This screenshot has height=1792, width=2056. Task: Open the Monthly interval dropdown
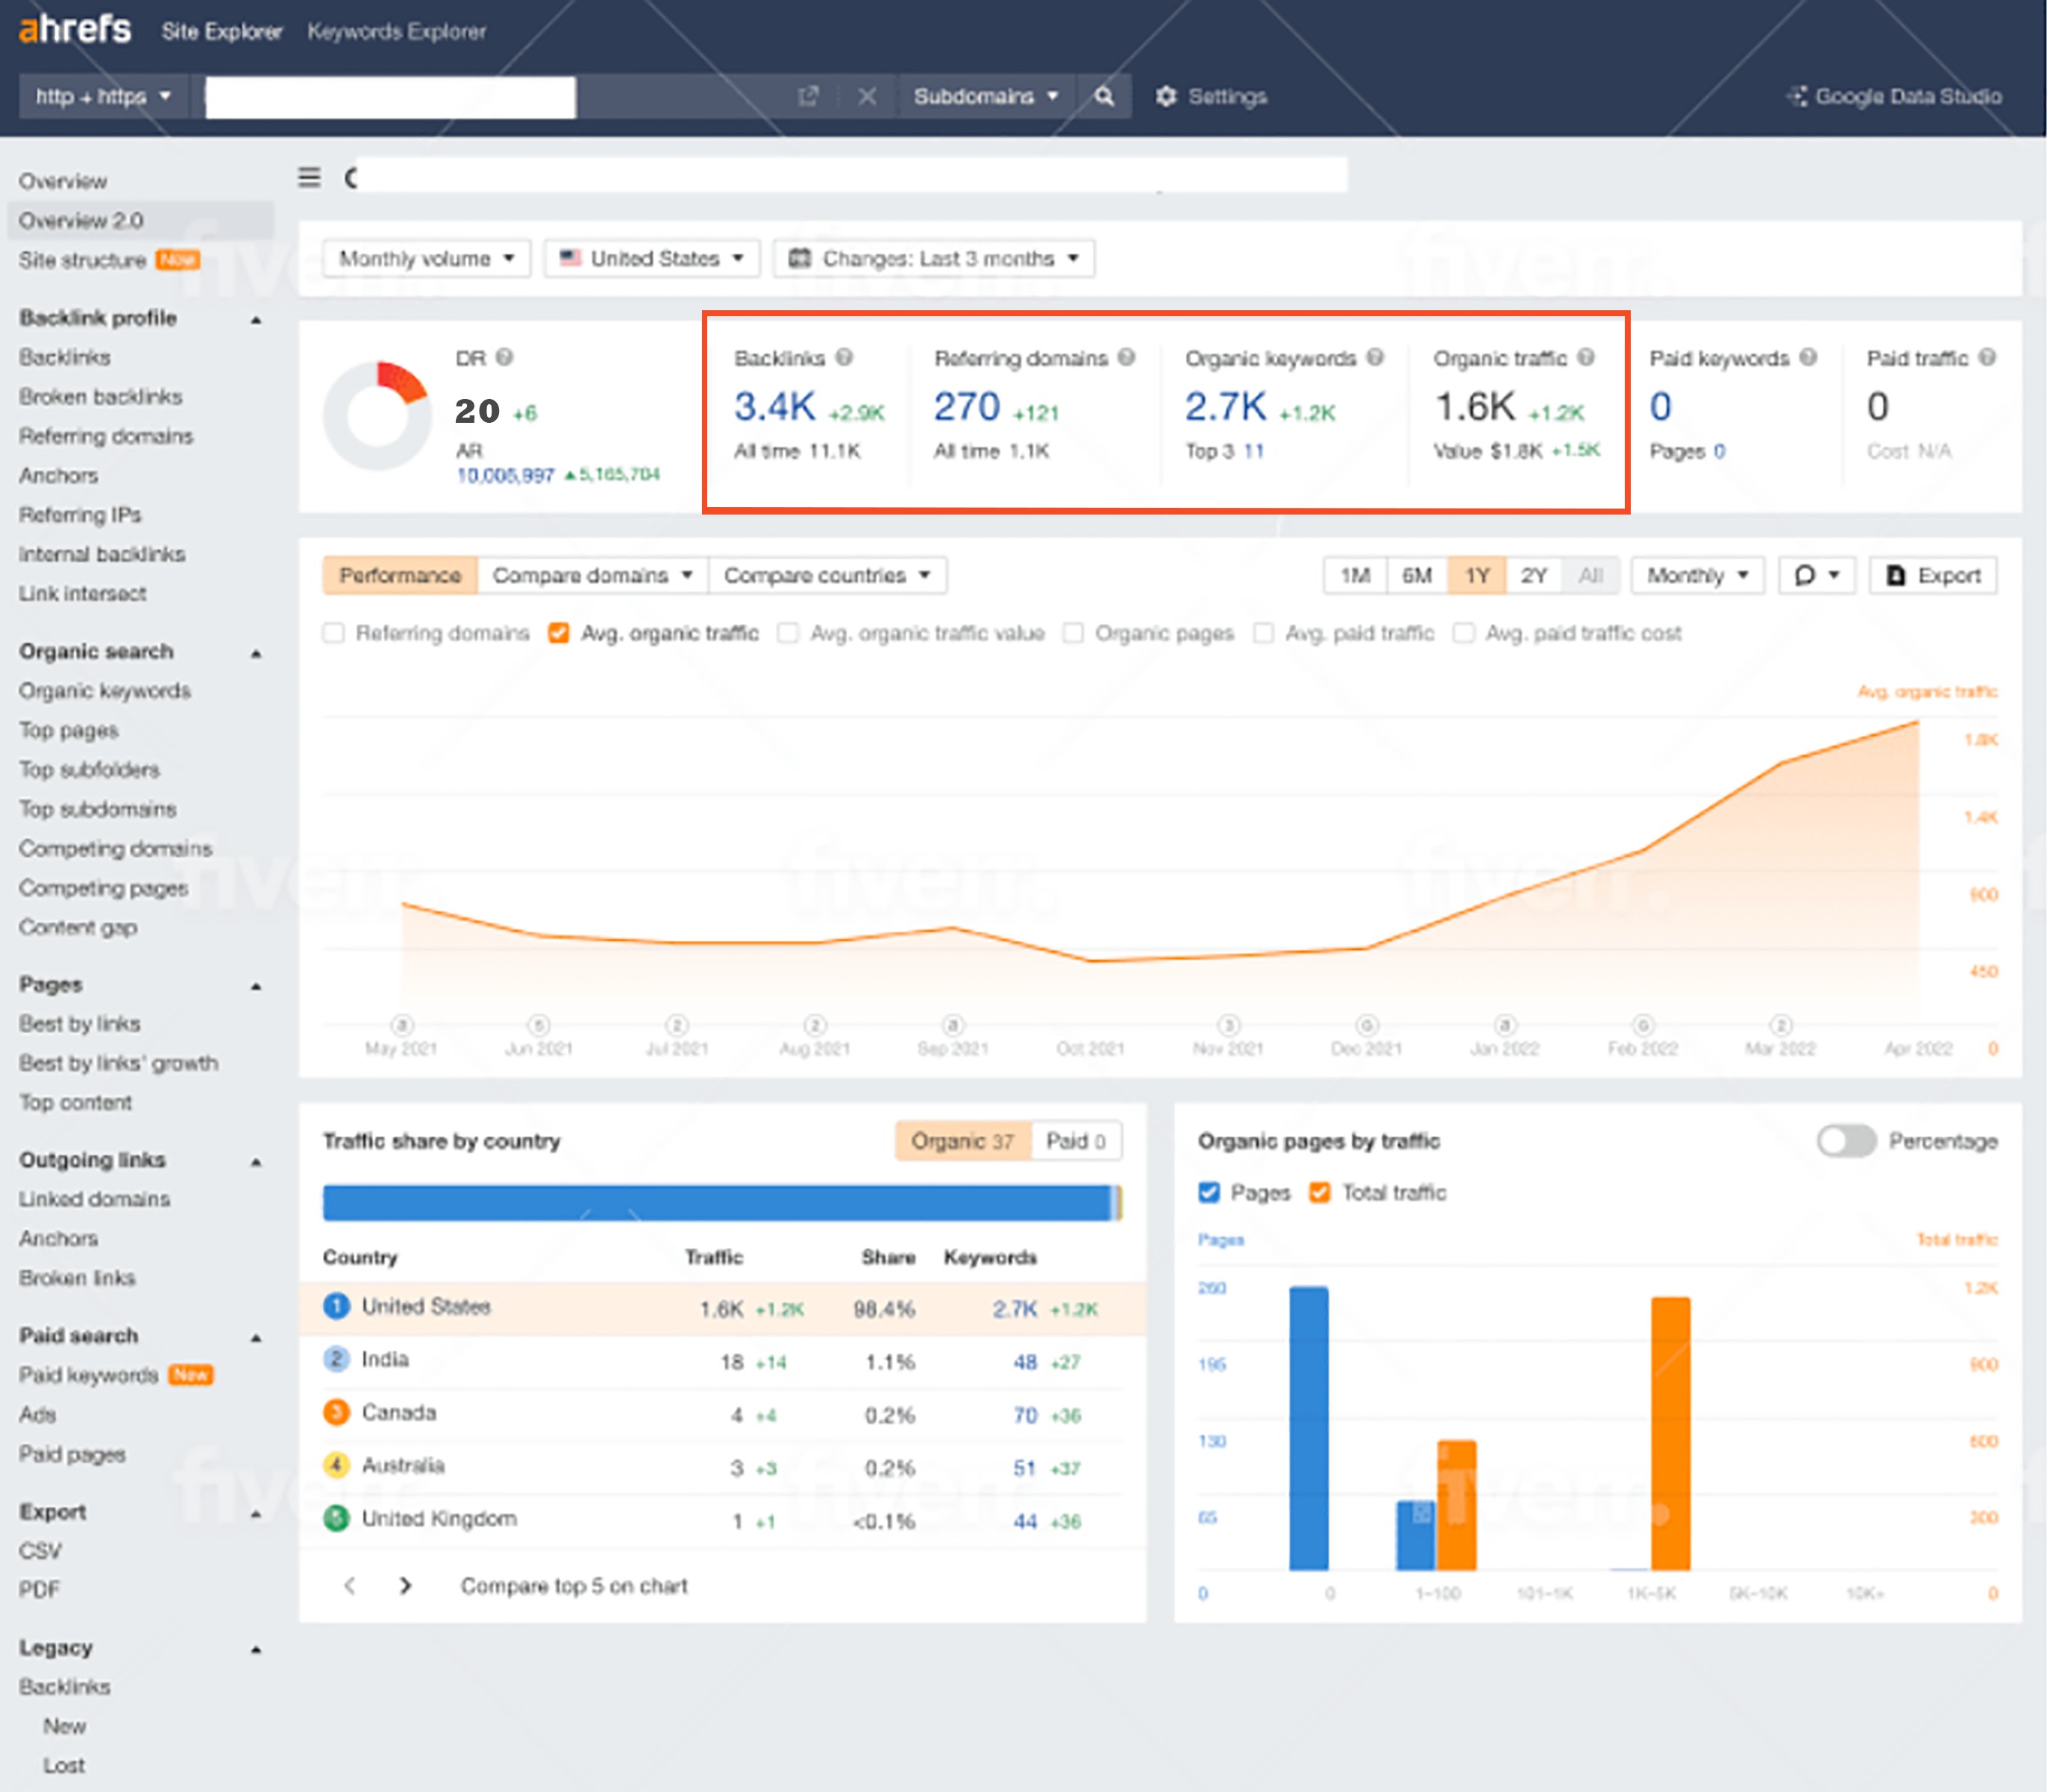point(1698,575)
